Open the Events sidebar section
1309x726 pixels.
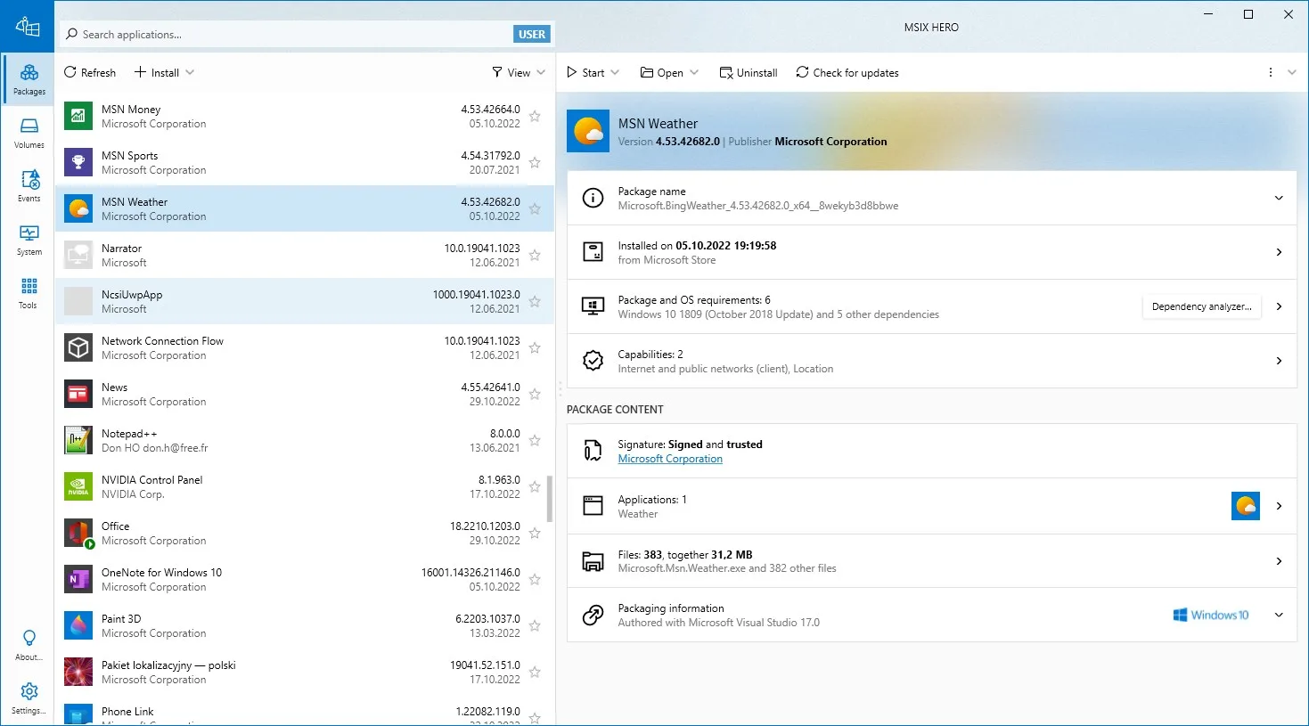(29, 186)
